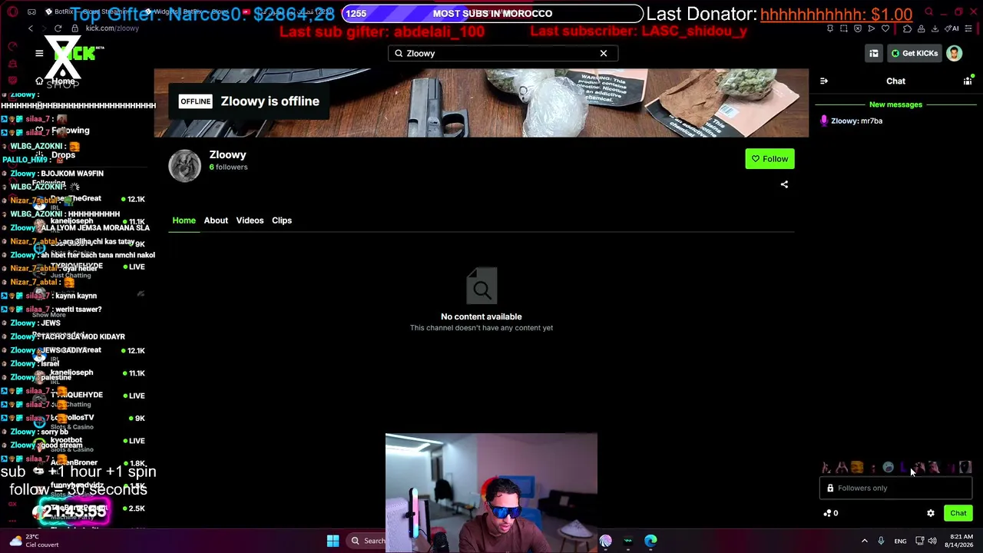Pick the yellow face chat emote

coord(857,468)
